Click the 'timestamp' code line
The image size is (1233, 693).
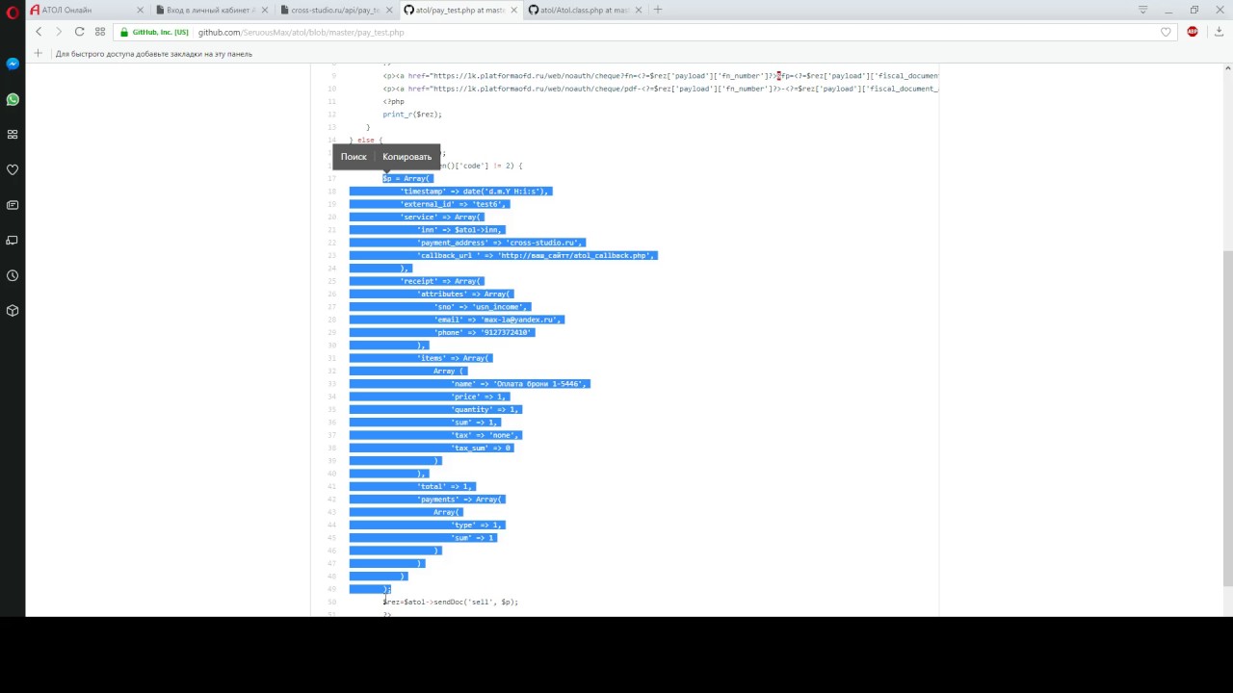point(474,192)
